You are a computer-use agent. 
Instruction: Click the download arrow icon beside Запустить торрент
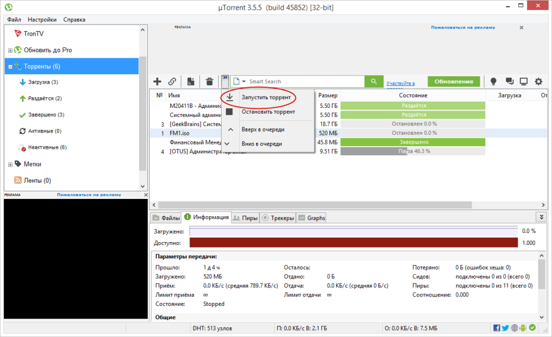[x=230, y=97]
